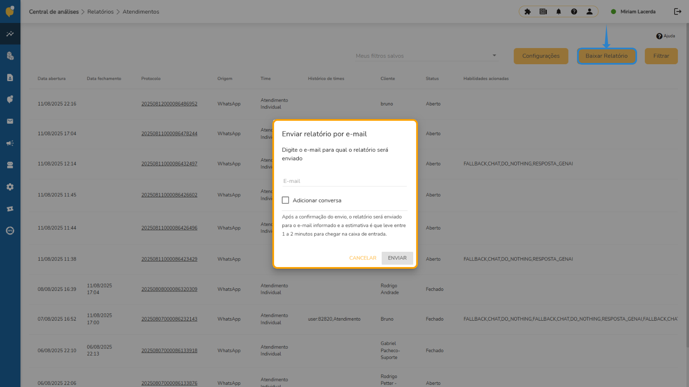Open the chat bubble sidebar icon
689x387 pixels.
(x=10, y=99)
